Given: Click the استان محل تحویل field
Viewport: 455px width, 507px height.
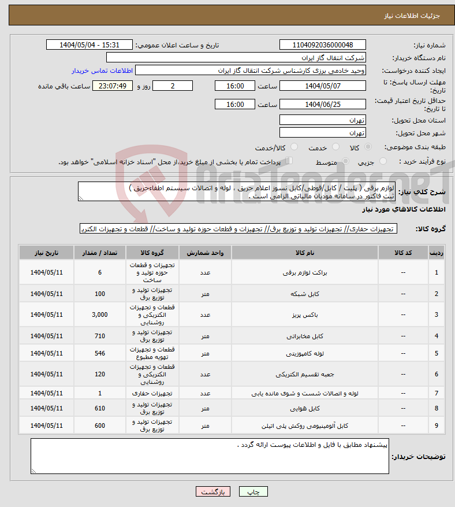Looking at the screenshot, I should pos(323,120).
